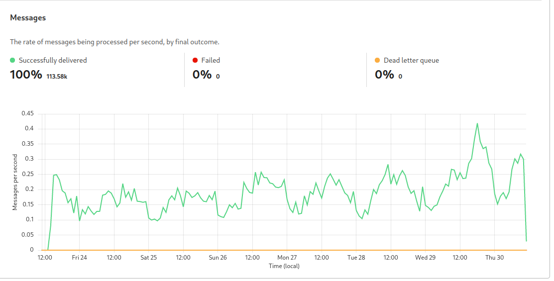
Task: Click the red Failed legend dot
Action: coord(195,60)
